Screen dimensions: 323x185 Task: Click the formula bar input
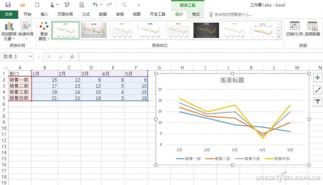coord(201,57)
